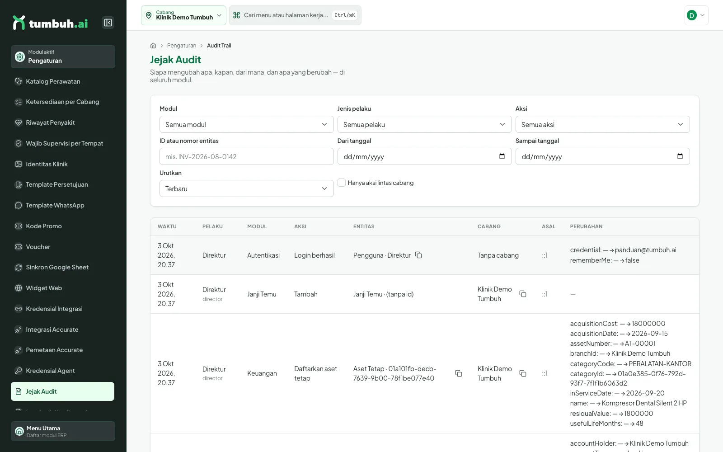Expand the Jenis pelaku dropdown
Image resolution: width=723 pixels, height=452 pixels.
pos(424,124)
